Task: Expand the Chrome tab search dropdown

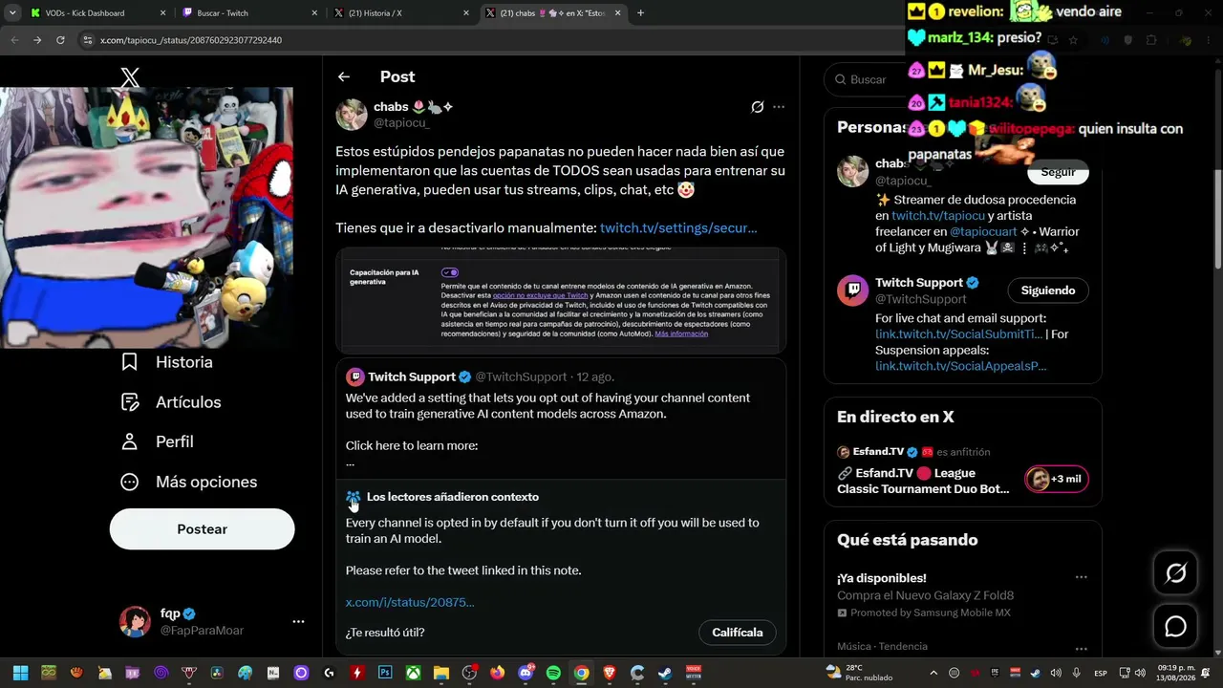Action: pos(12,13)
